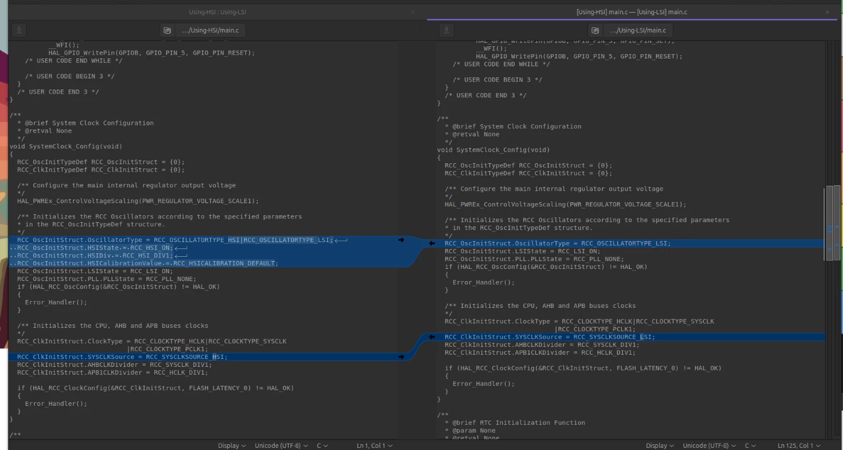Open left pane Unicode (UTF-8) encoding dropdown

coord(281,445)
